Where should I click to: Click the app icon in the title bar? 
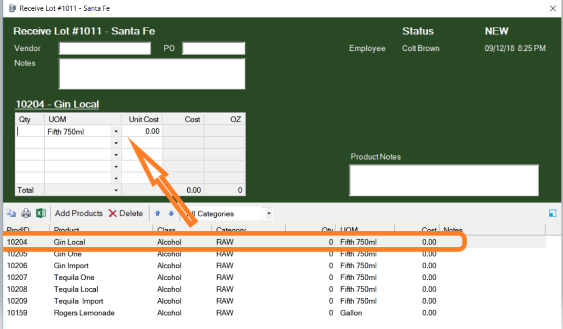point(12,8)
